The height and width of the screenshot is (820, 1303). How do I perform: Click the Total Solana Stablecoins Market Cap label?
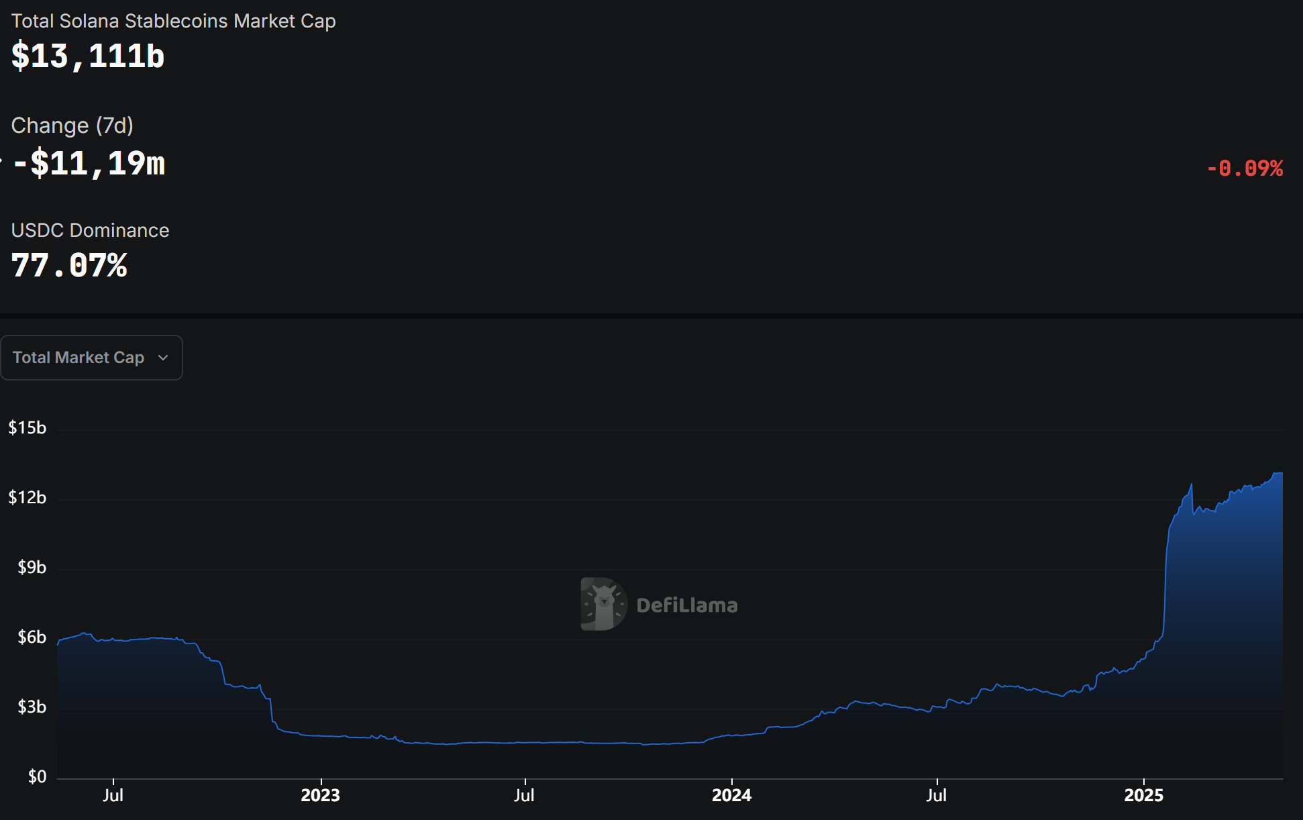click(x=173, y=21)
